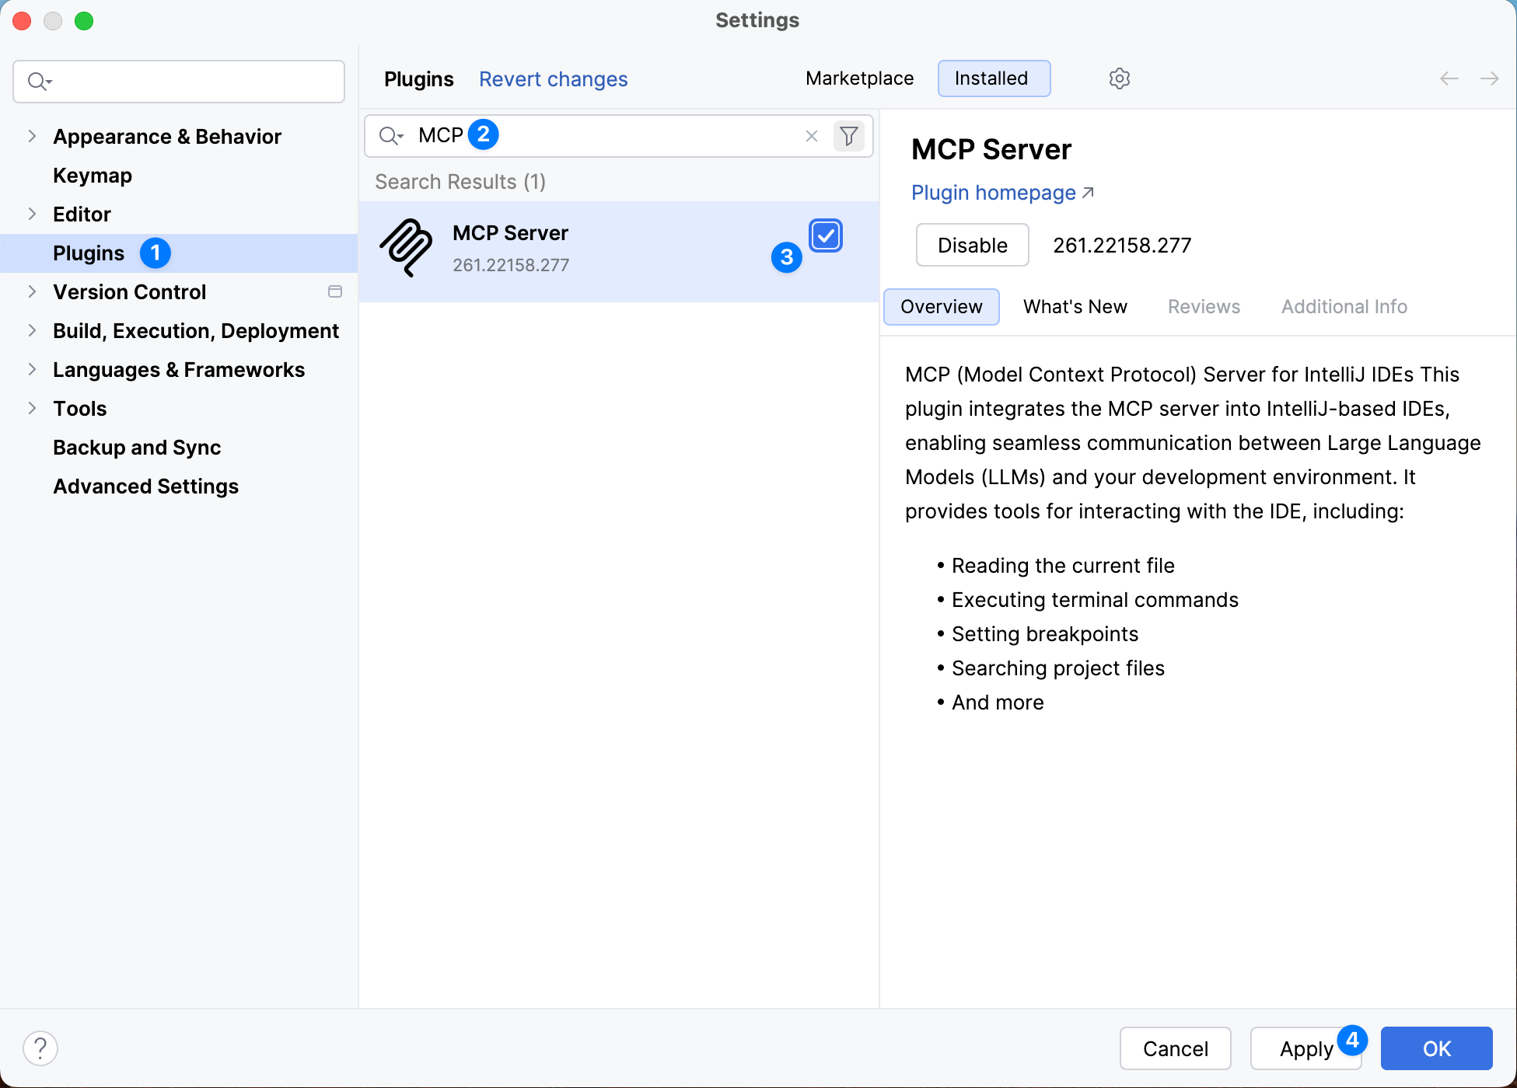Navigate back using the left arrow
1517x1088 pixels.
1448,78
